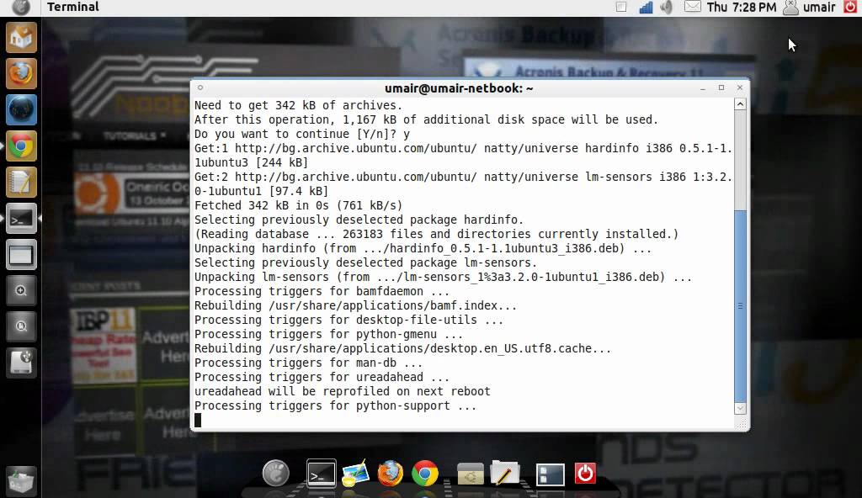Click the resize grip at terminal bottom-right
862x498 pixels.
pyautogui.click(x=742, y=423)
